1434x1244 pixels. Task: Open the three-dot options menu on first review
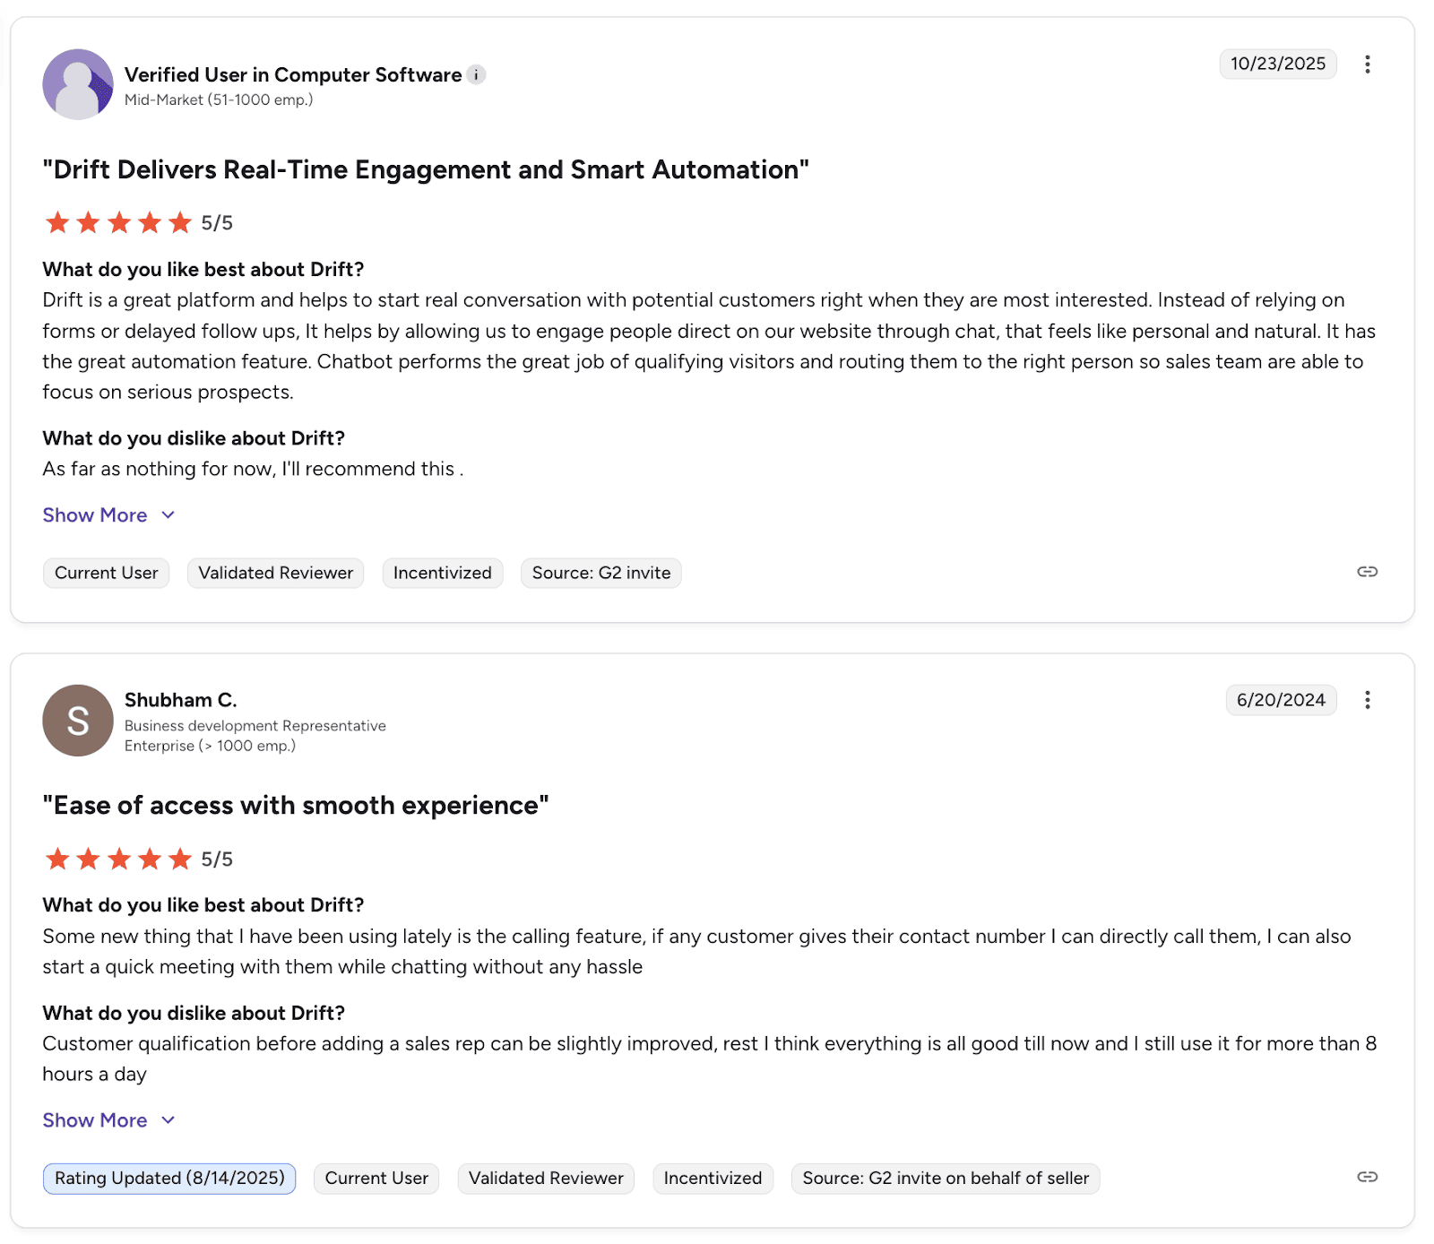point(1368,64)
